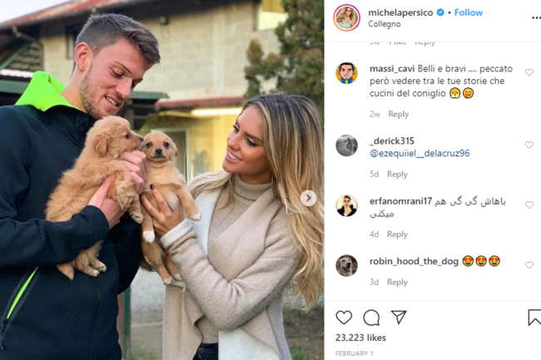Open comment bubble icon under the post
The height and width of the screenshot is (360, 541).
coord(371,318)
